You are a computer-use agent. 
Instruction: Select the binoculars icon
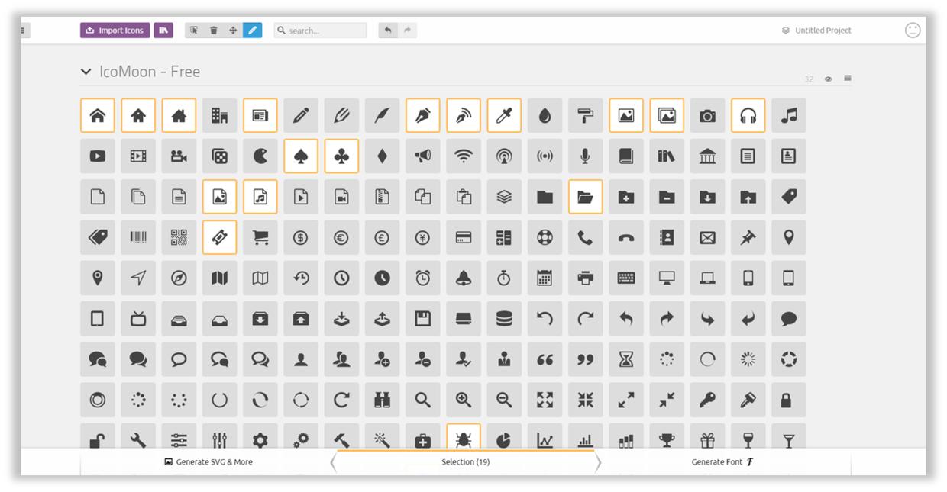tap(382, 400)
